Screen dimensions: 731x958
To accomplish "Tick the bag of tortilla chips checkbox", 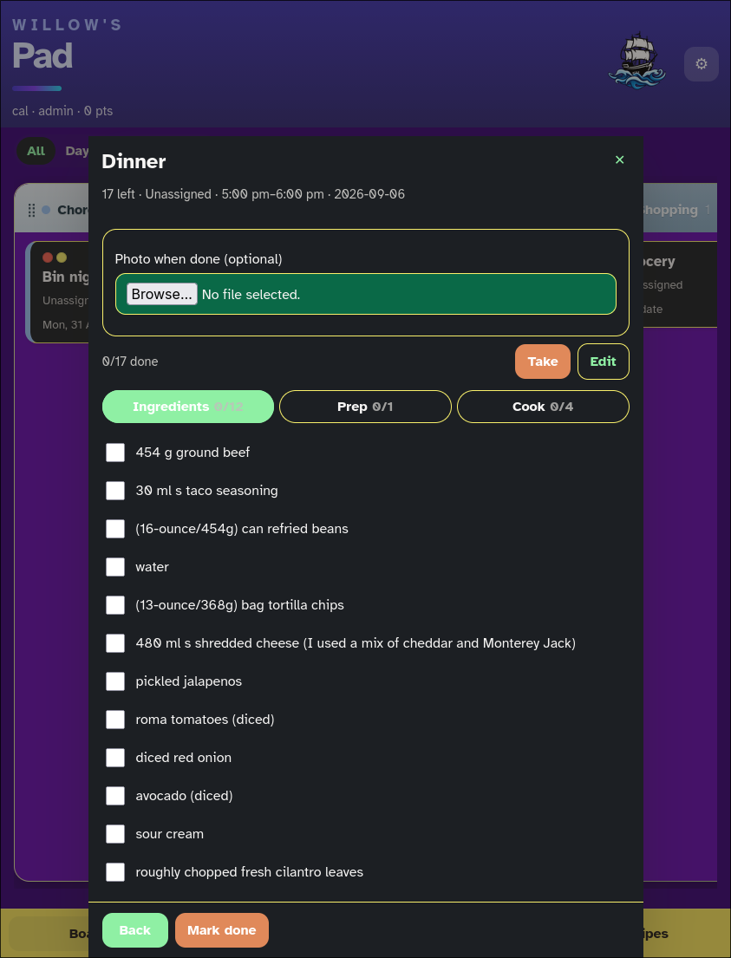I will click(x=115, y=605).
